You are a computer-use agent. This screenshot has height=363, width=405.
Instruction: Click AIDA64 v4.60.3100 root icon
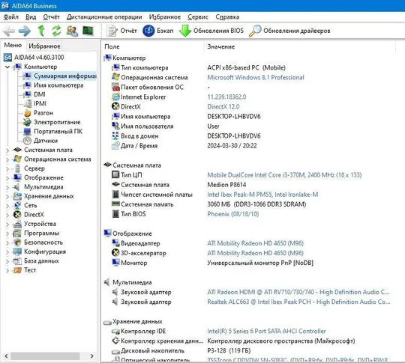[7, 58]
